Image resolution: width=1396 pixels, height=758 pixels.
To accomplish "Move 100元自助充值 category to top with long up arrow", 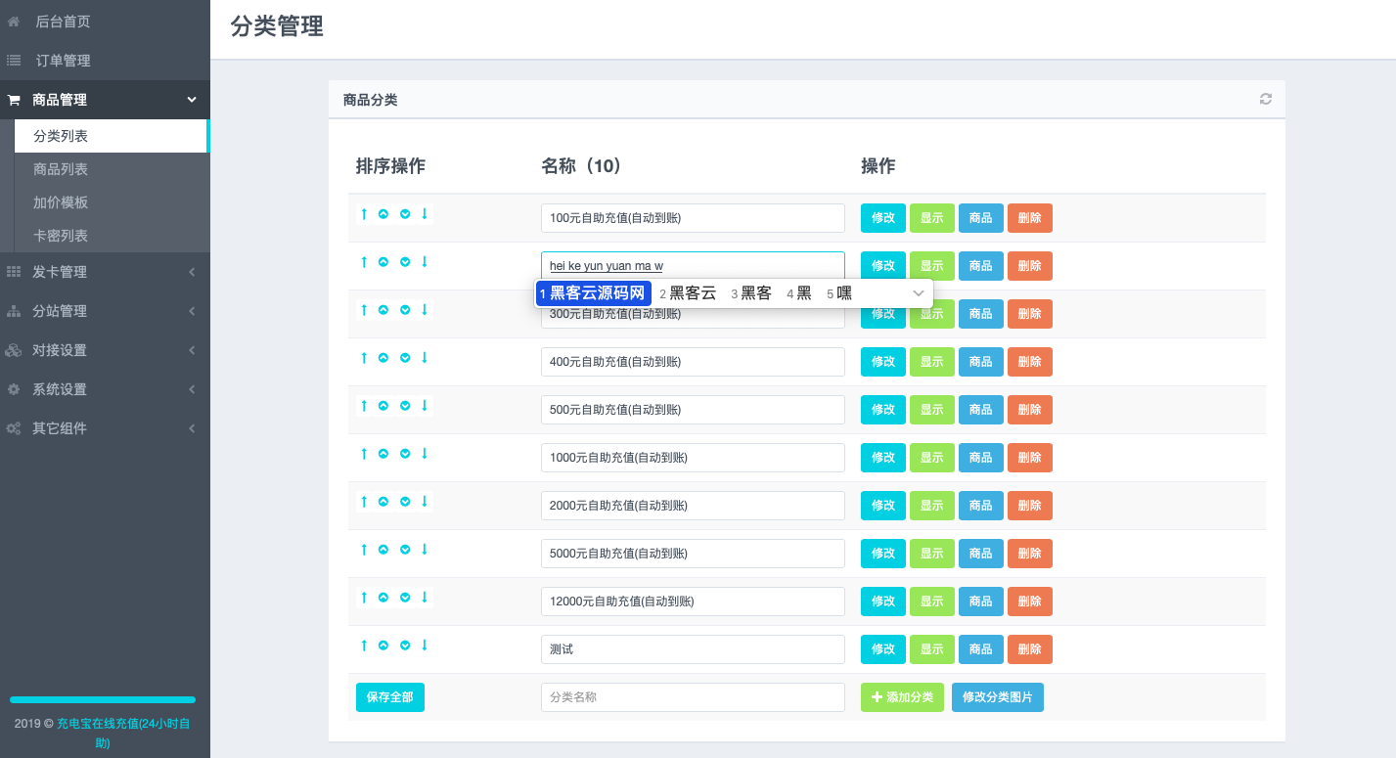I will 364,214.
